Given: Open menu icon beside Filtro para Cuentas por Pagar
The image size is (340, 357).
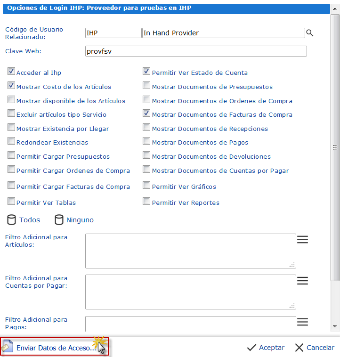Looking at the screenshot, I should pos(302,281).
